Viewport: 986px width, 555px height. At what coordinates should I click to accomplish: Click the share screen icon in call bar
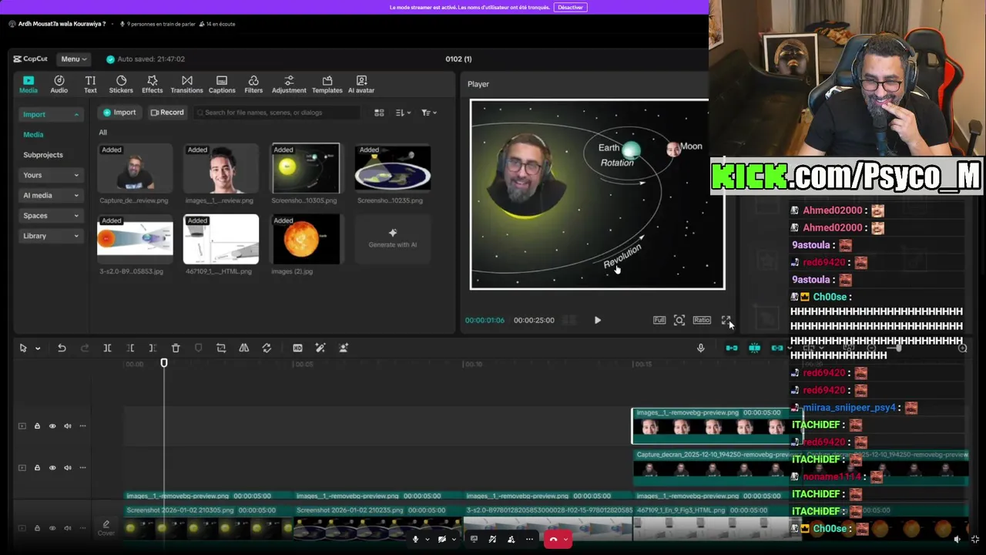pyautogui.click(x=474, y=539)
